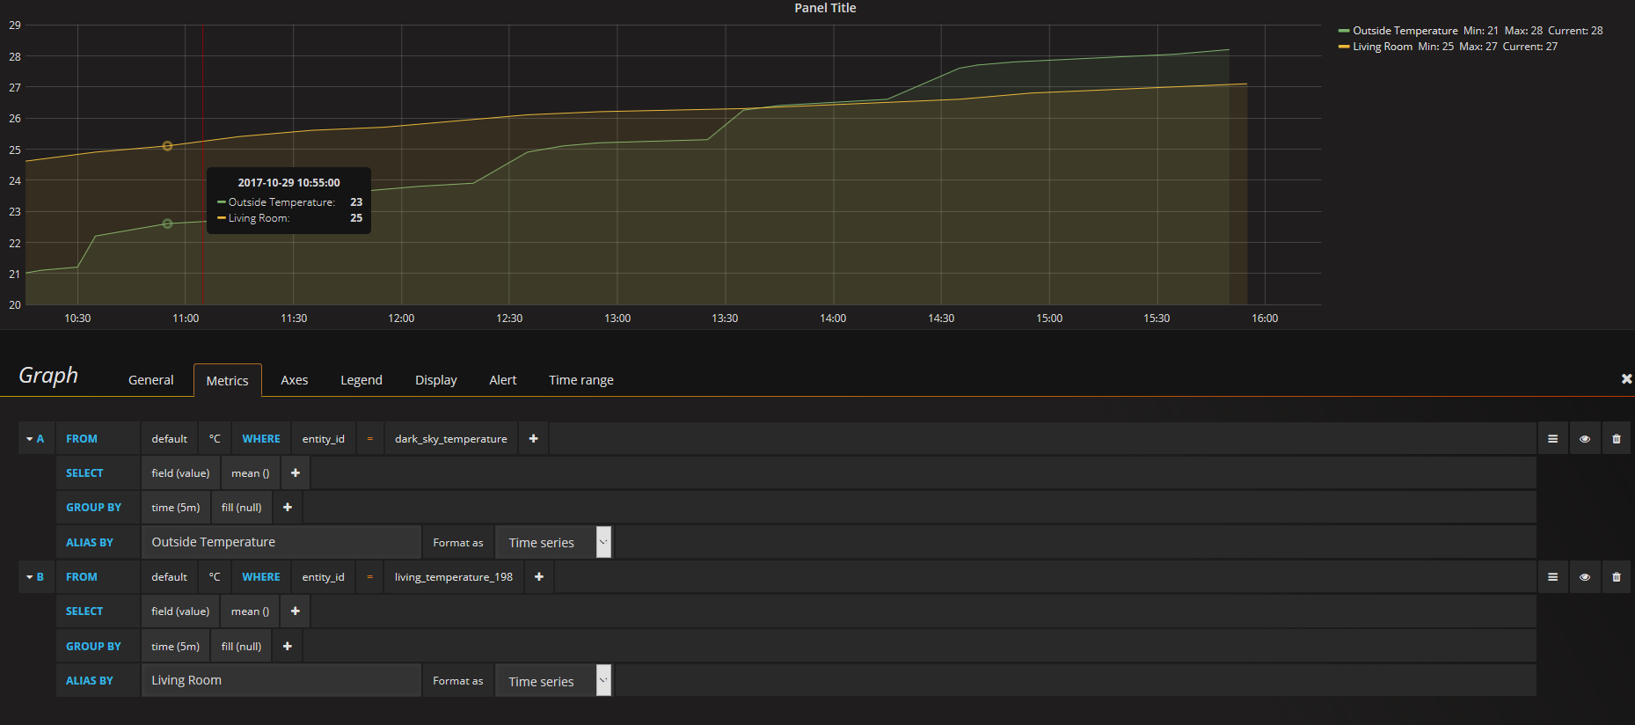The image size is (1635, 725).
Task: Add WHERE condition to query A
Action: (533, 438)
